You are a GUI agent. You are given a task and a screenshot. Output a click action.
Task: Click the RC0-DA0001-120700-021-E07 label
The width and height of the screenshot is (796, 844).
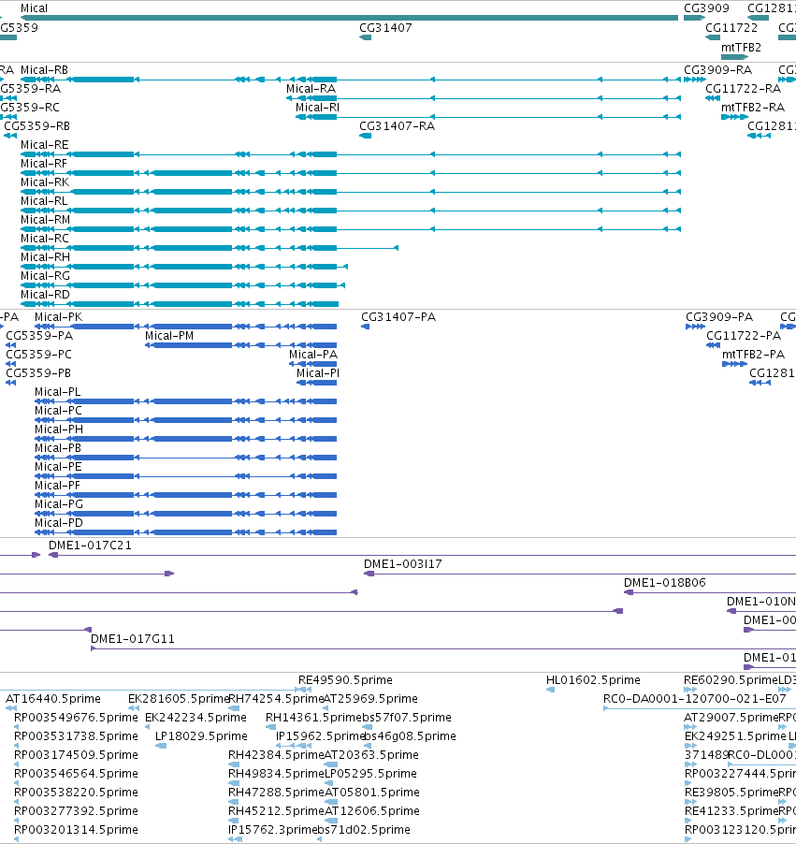695,699
